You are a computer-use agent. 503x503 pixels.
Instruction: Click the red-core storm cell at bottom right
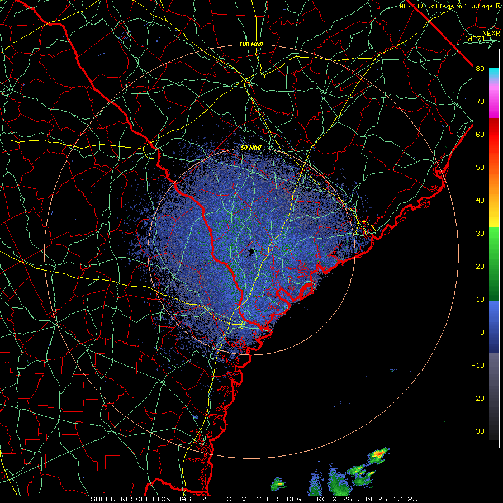tap(379, 455)
